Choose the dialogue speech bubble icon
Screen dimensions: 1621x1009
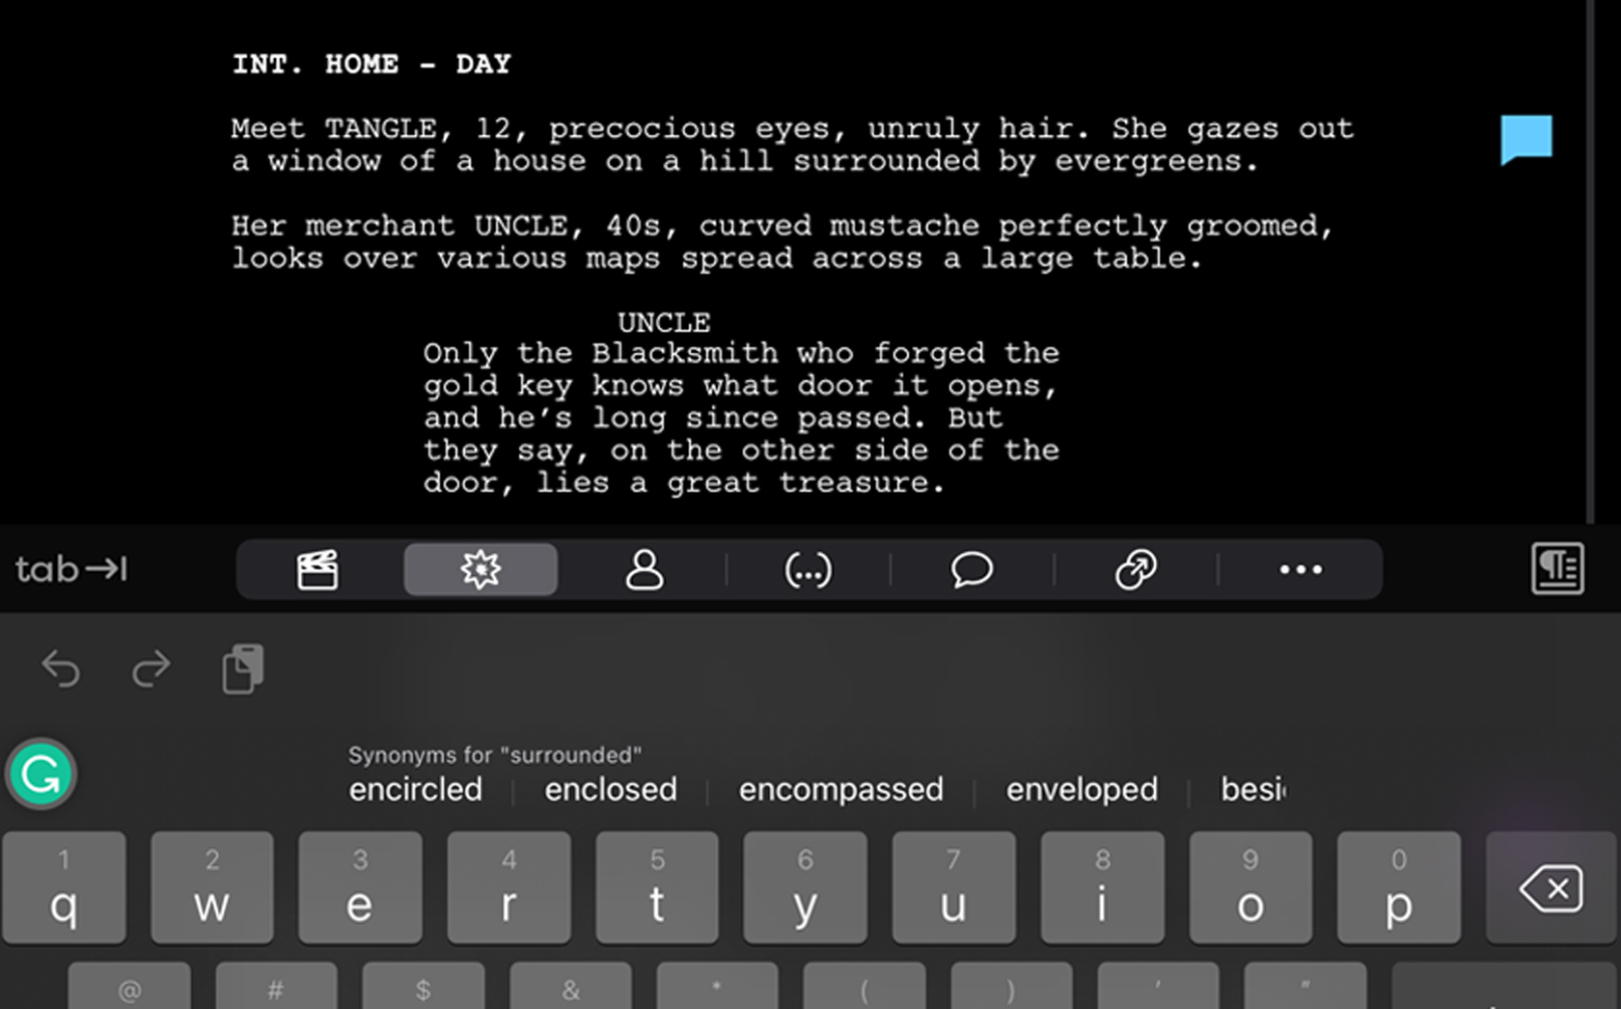click(972, 570)
